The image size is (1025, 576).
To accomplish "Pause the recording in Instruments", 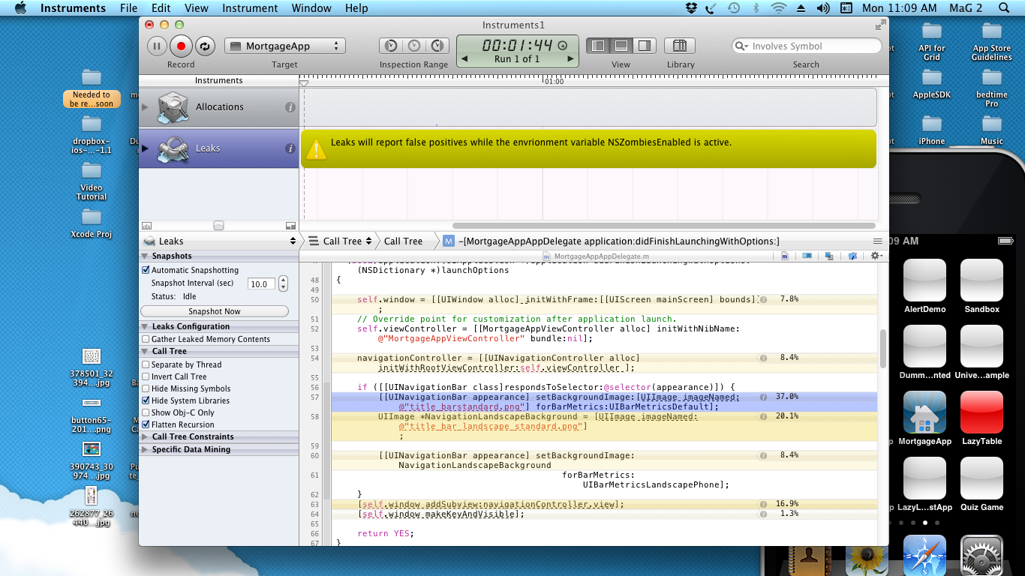I will 157,46.
